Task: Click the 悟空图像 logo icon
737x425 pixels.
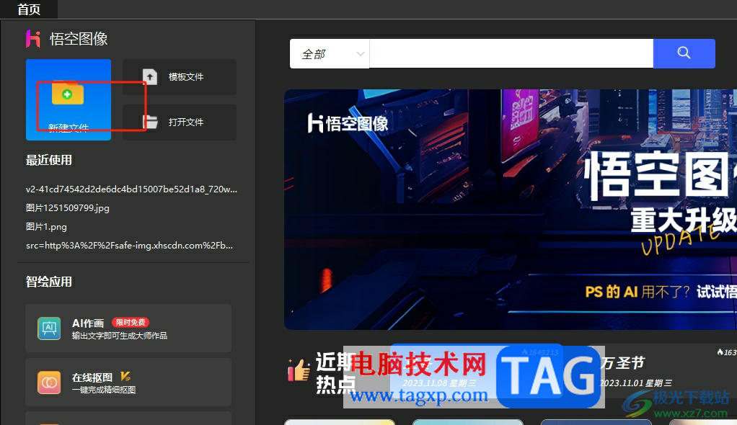Action: [33, 38]
